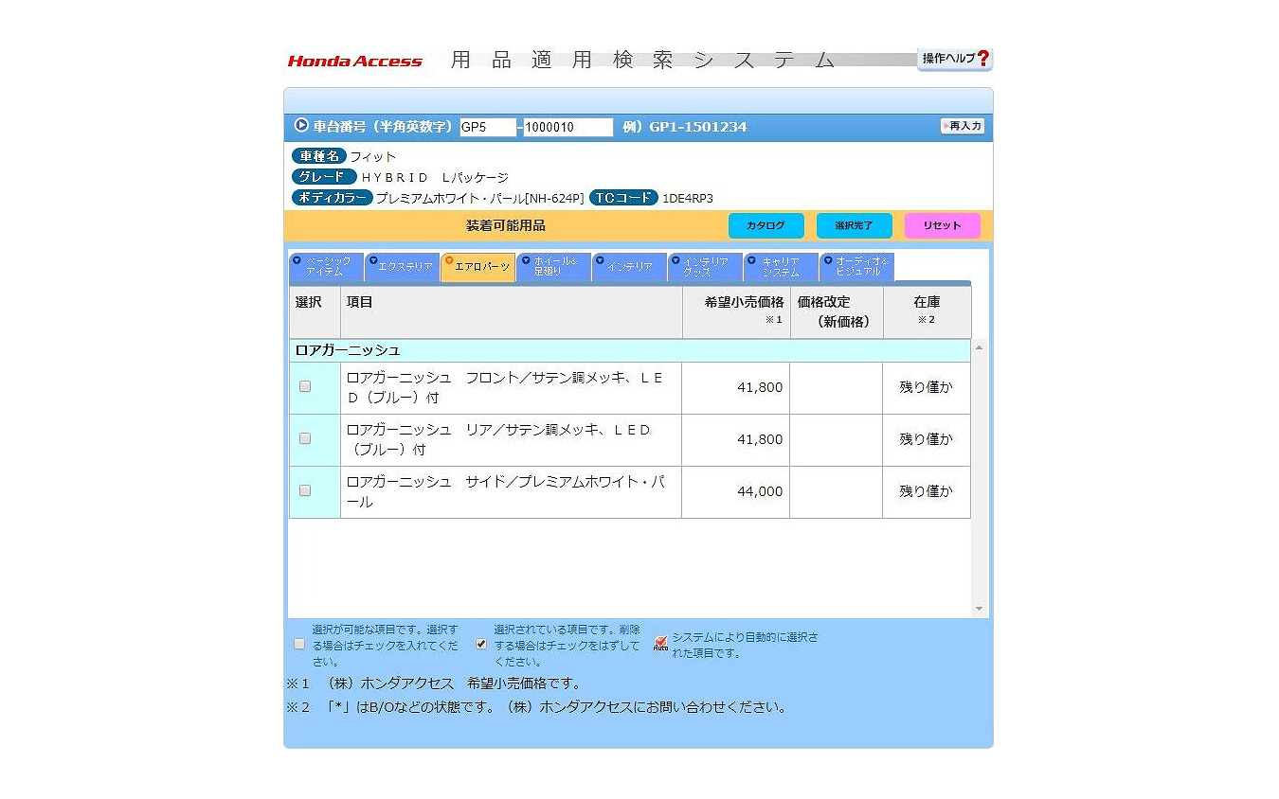
Task: Switch to the インテリア tab
Action: 629,267
